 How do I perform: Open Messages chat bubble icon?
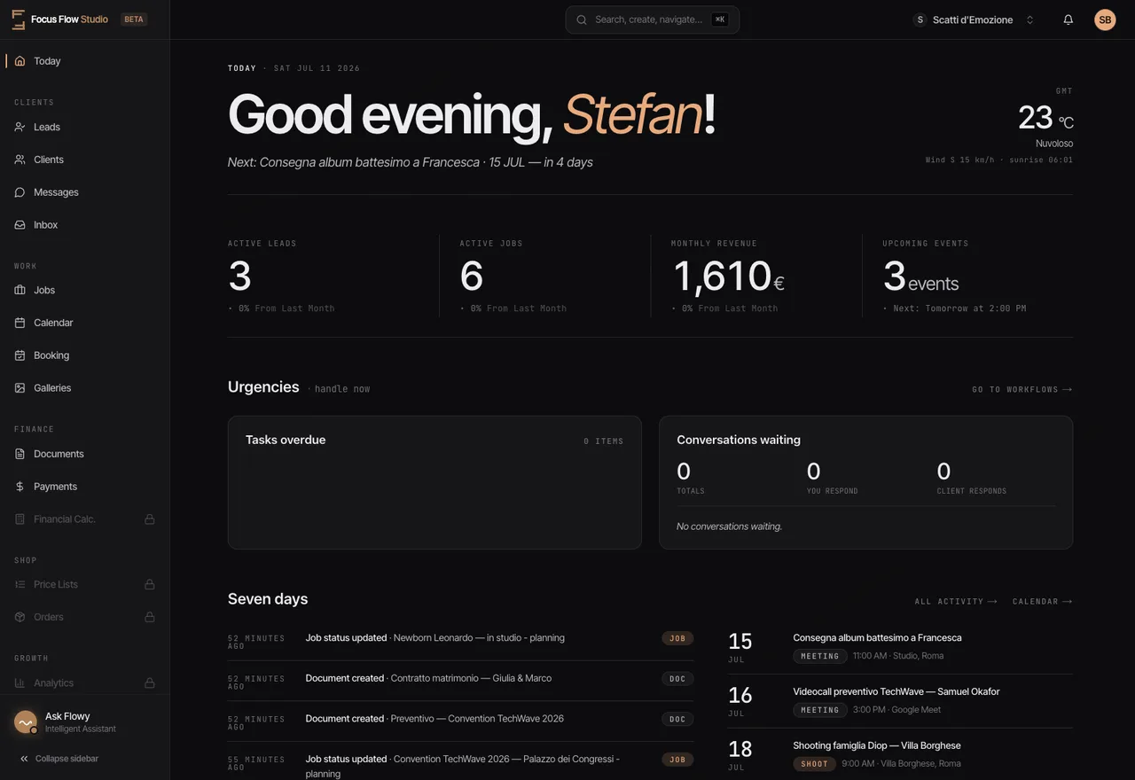pos(20,192)
